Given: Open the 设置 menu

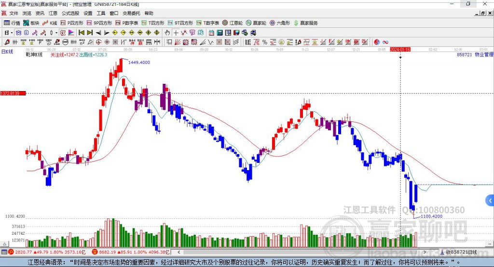Looking at the screenshot, I should tap(88, 13).
